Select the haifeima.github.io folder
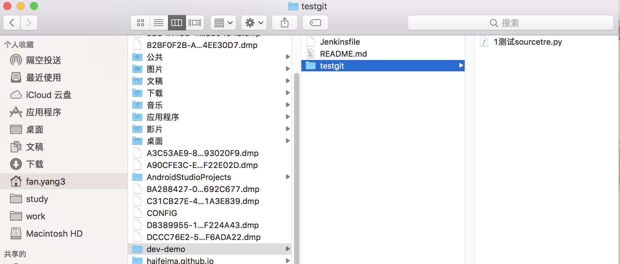The image size is (620, 264). [210, 260]
